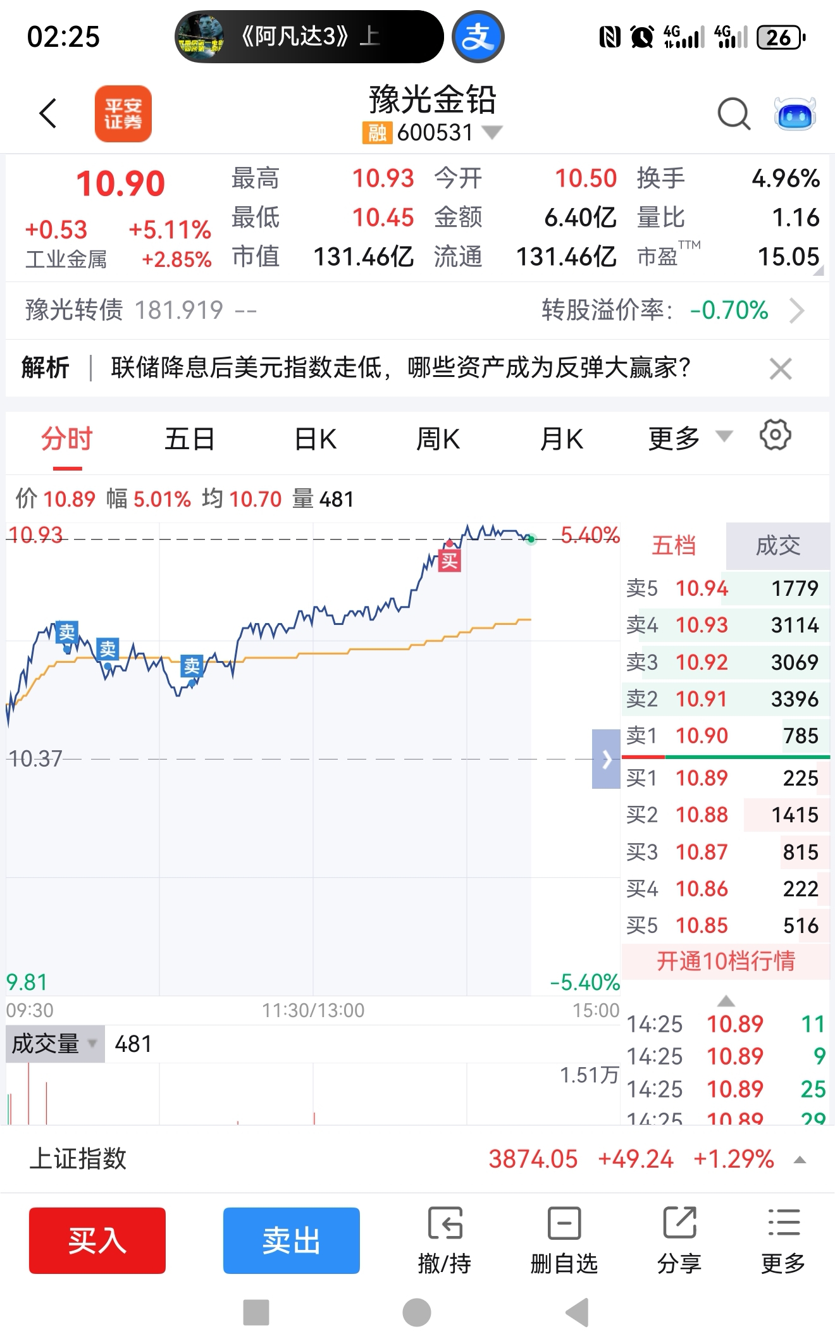Tap the back arrow icon

[x=48, y=114]
